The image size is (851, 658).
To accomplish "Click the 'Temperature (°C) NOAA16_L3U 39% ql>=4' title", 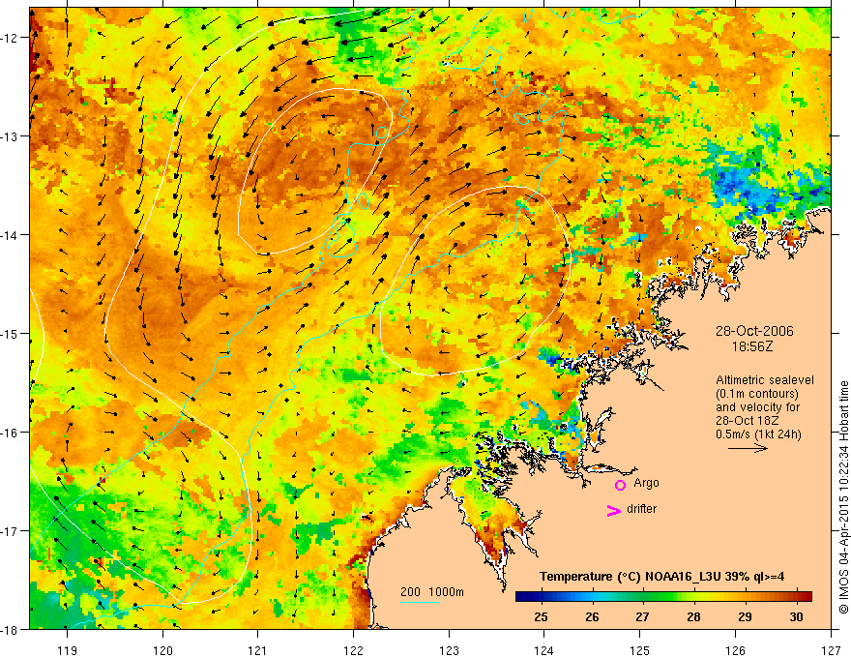I will [662, 577].
